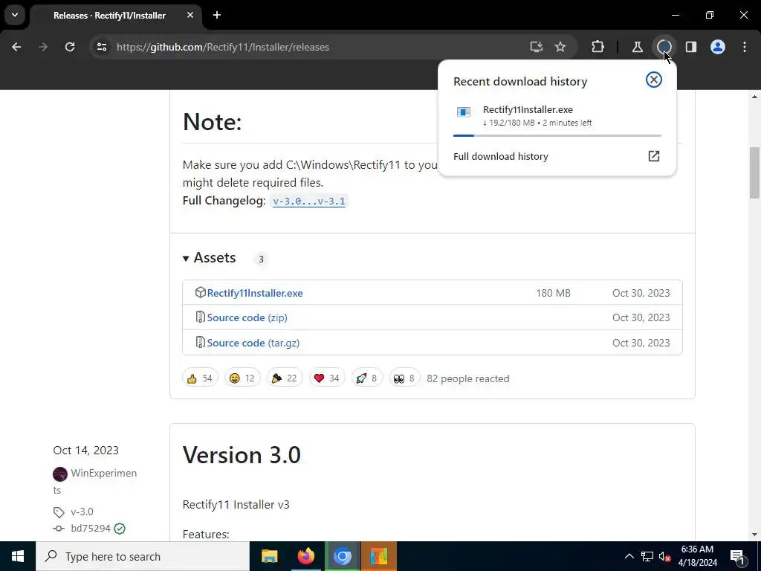
Task: Click the thumbs up reaction with 54
Action: click(200, 378)
